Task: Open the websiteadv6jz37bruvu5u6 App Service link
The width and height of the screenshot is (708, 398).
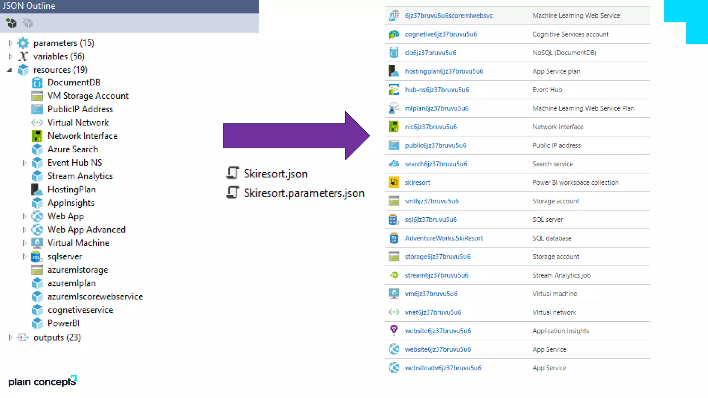Action: (443, 368)
